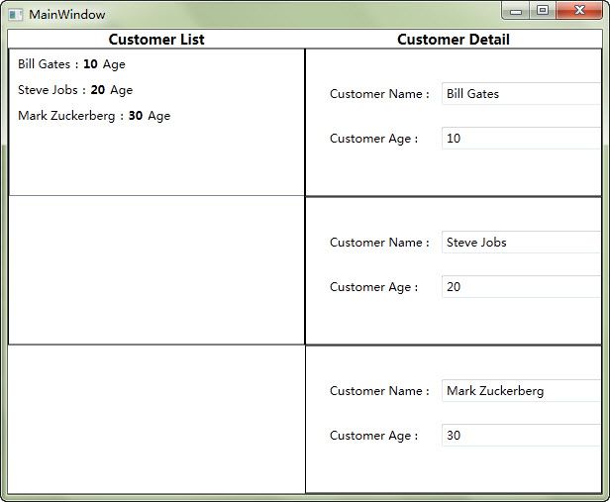
Task: Maximize the MainWindow window
Action: pos(543,10)
